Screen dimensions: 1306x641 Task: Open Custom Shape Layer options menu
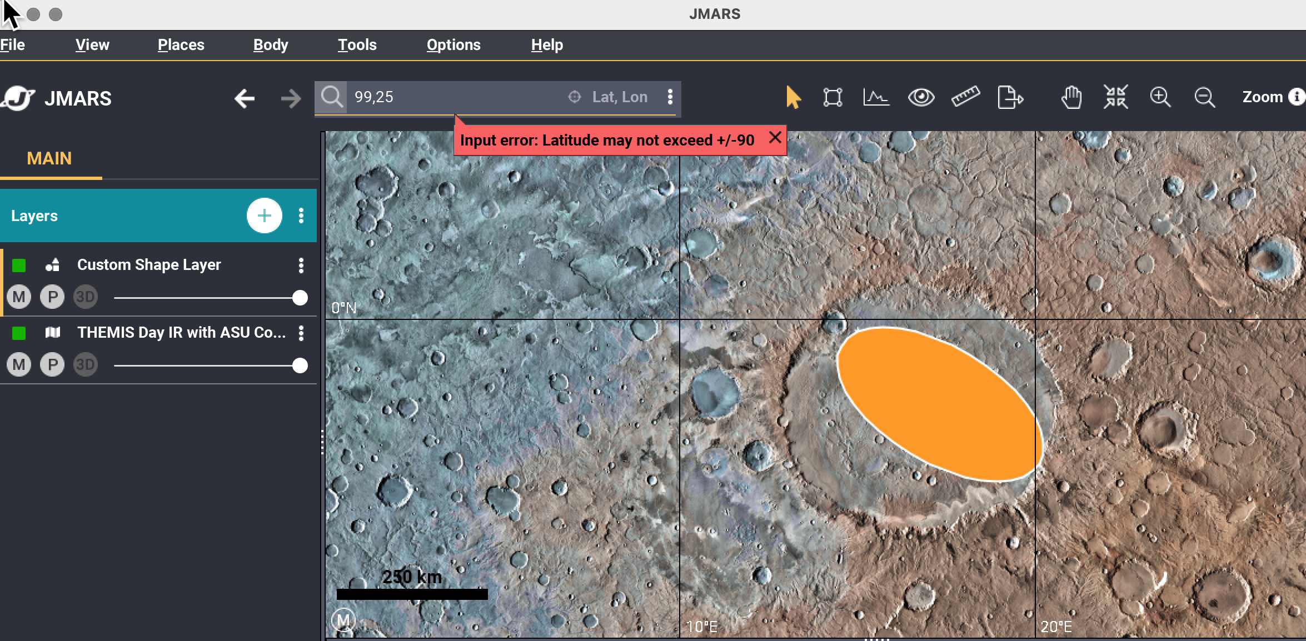pyautogui.click(x=301, y=266)
